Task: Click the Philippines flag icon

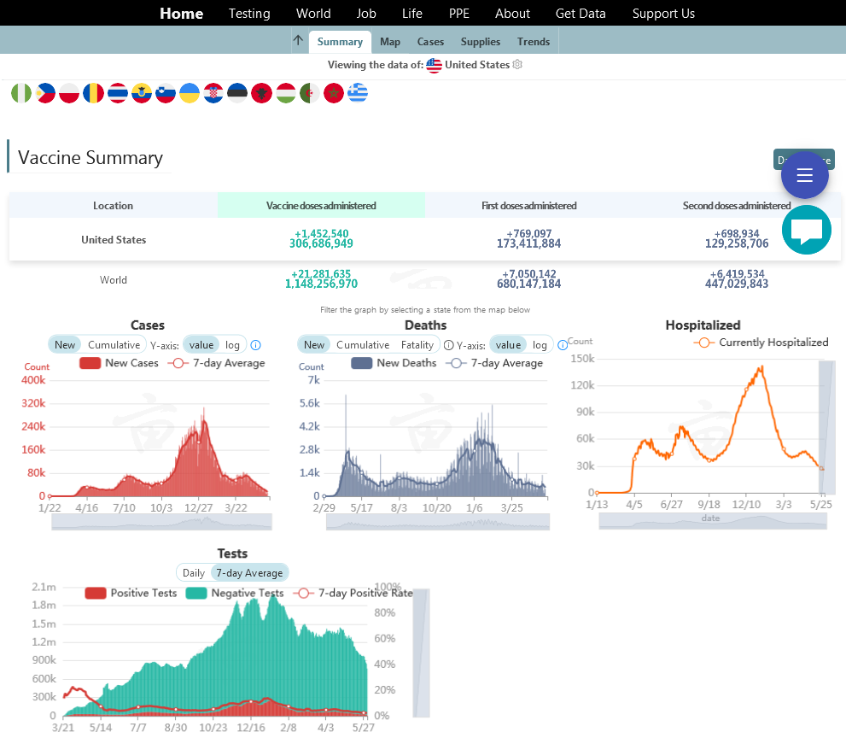Action: pos(45,93)
